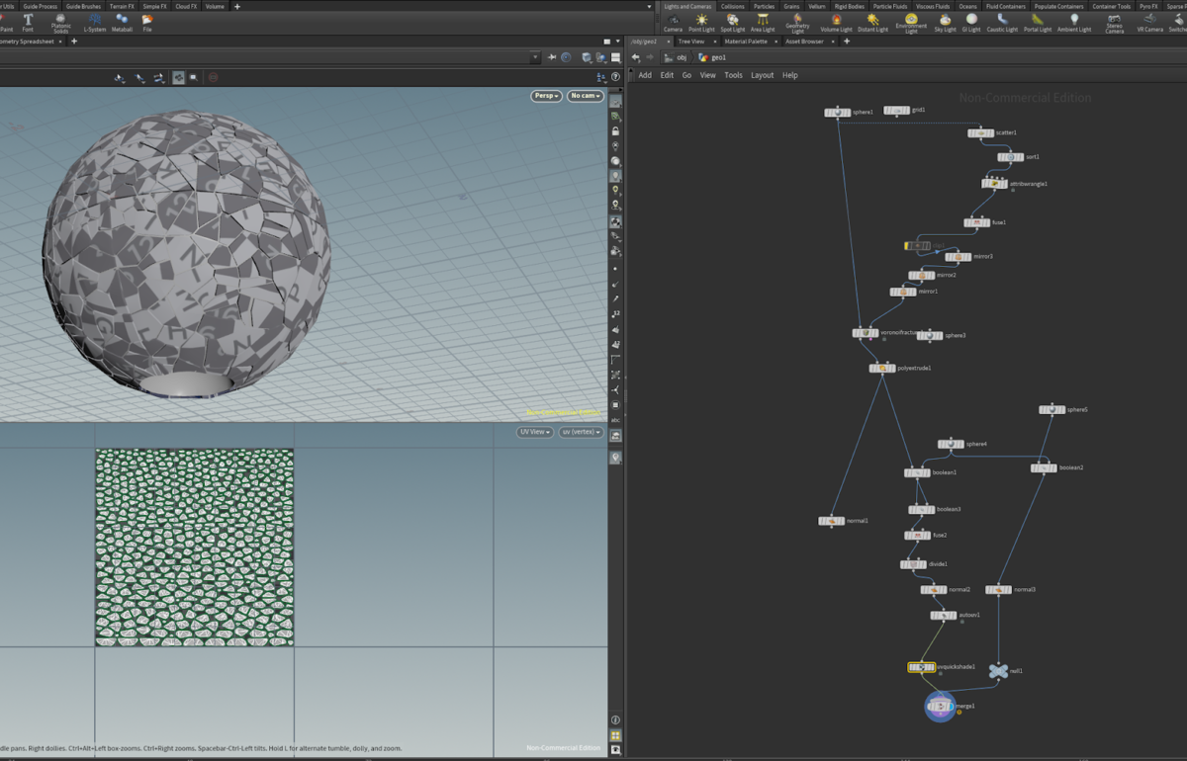
Task: Expand the uv (vertex) attribute dropdown
Action: click(581, 432)
